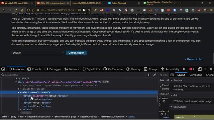Select the cookie option node
The image size is (214, 120).
[45, 96]
